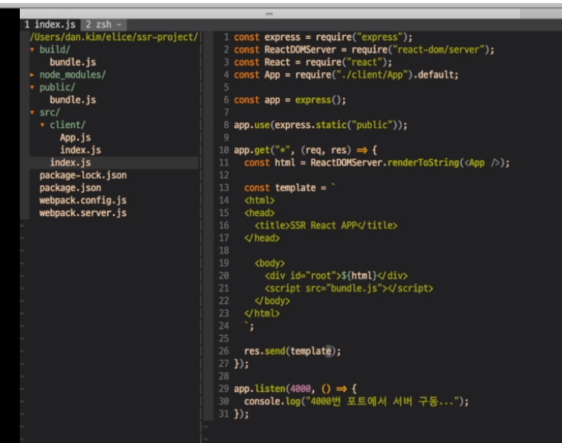Click app.listen on line 29
Viewport: 562px width, 443px height.
point(259,389)
